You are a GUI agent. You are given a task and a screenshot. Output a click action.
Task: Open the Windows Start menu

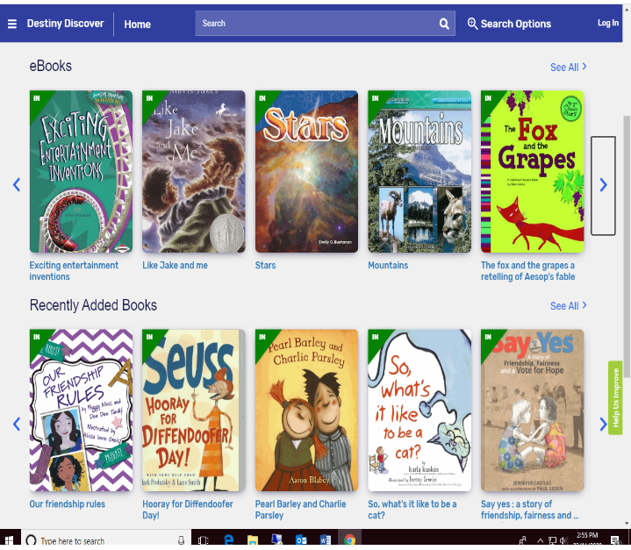(x=10, y=540)
